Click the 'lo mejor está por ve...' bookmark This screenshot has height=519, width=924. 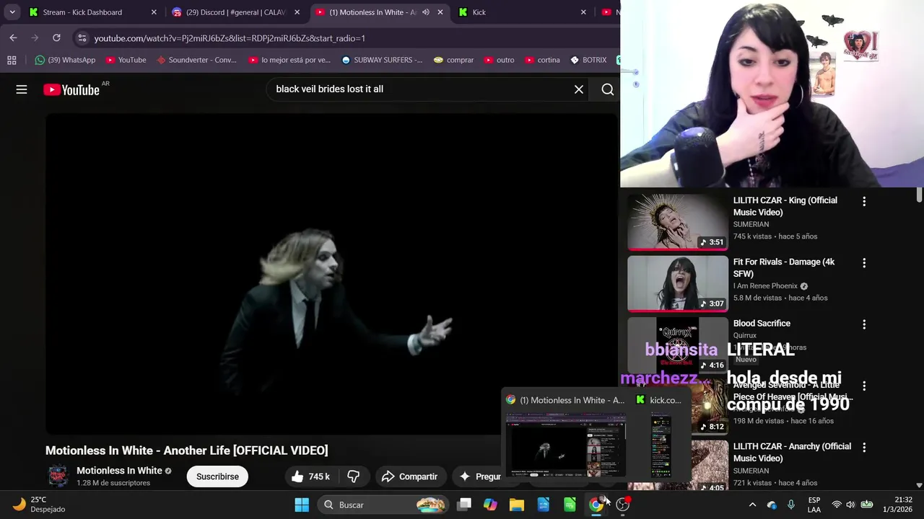pyautogui.click(x=289, y=60)
